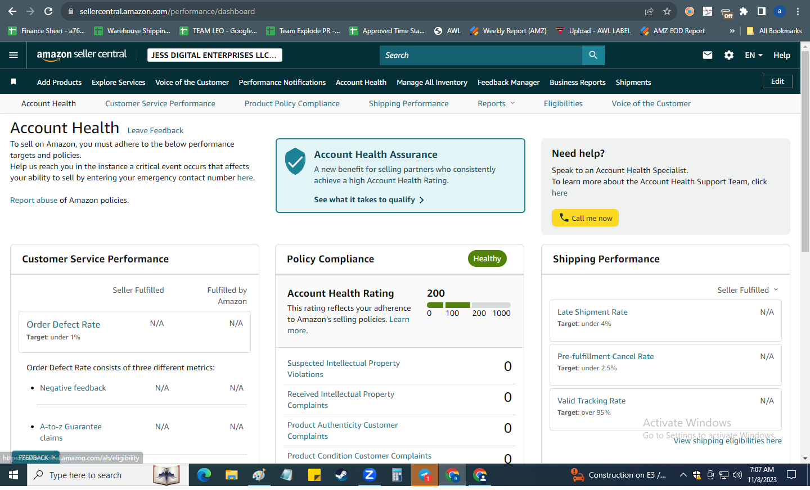This screenshot has width=810, height=490.
Task: Click the Seller Central search field
Action: (x=481, y=55)
